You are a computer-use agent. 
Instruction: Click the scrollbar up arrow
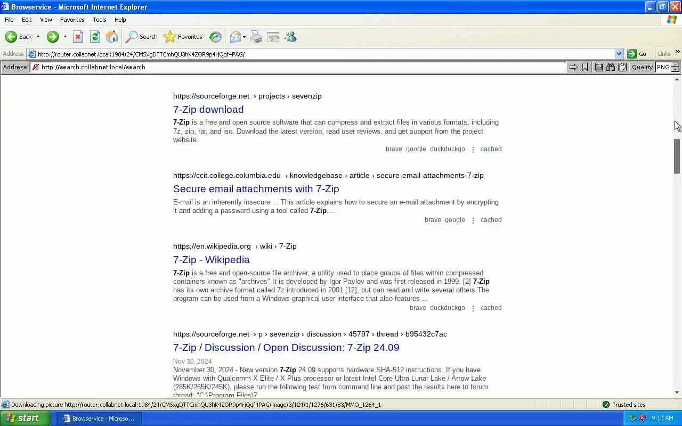point(677,79)
